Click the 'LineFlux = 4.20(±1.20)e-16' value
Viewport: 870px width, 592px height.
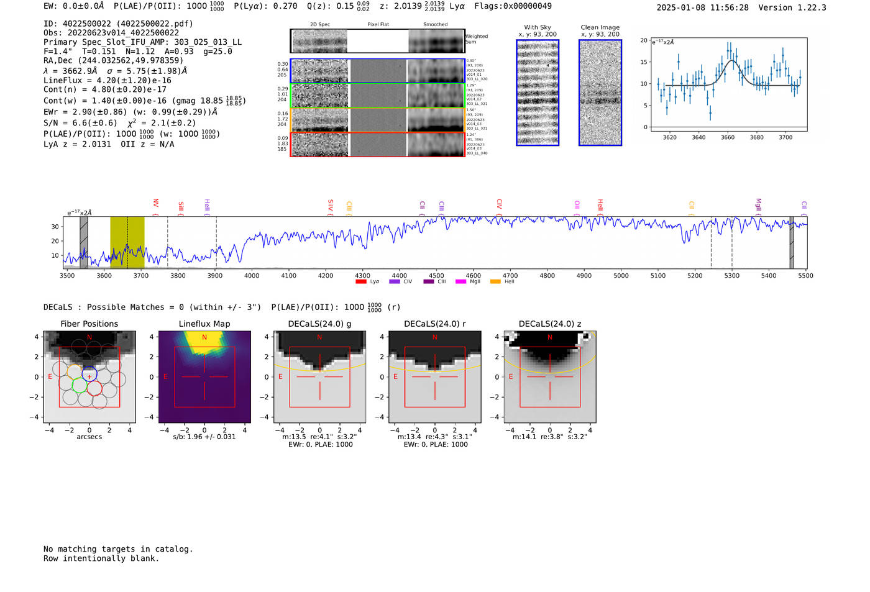point(108,81)
